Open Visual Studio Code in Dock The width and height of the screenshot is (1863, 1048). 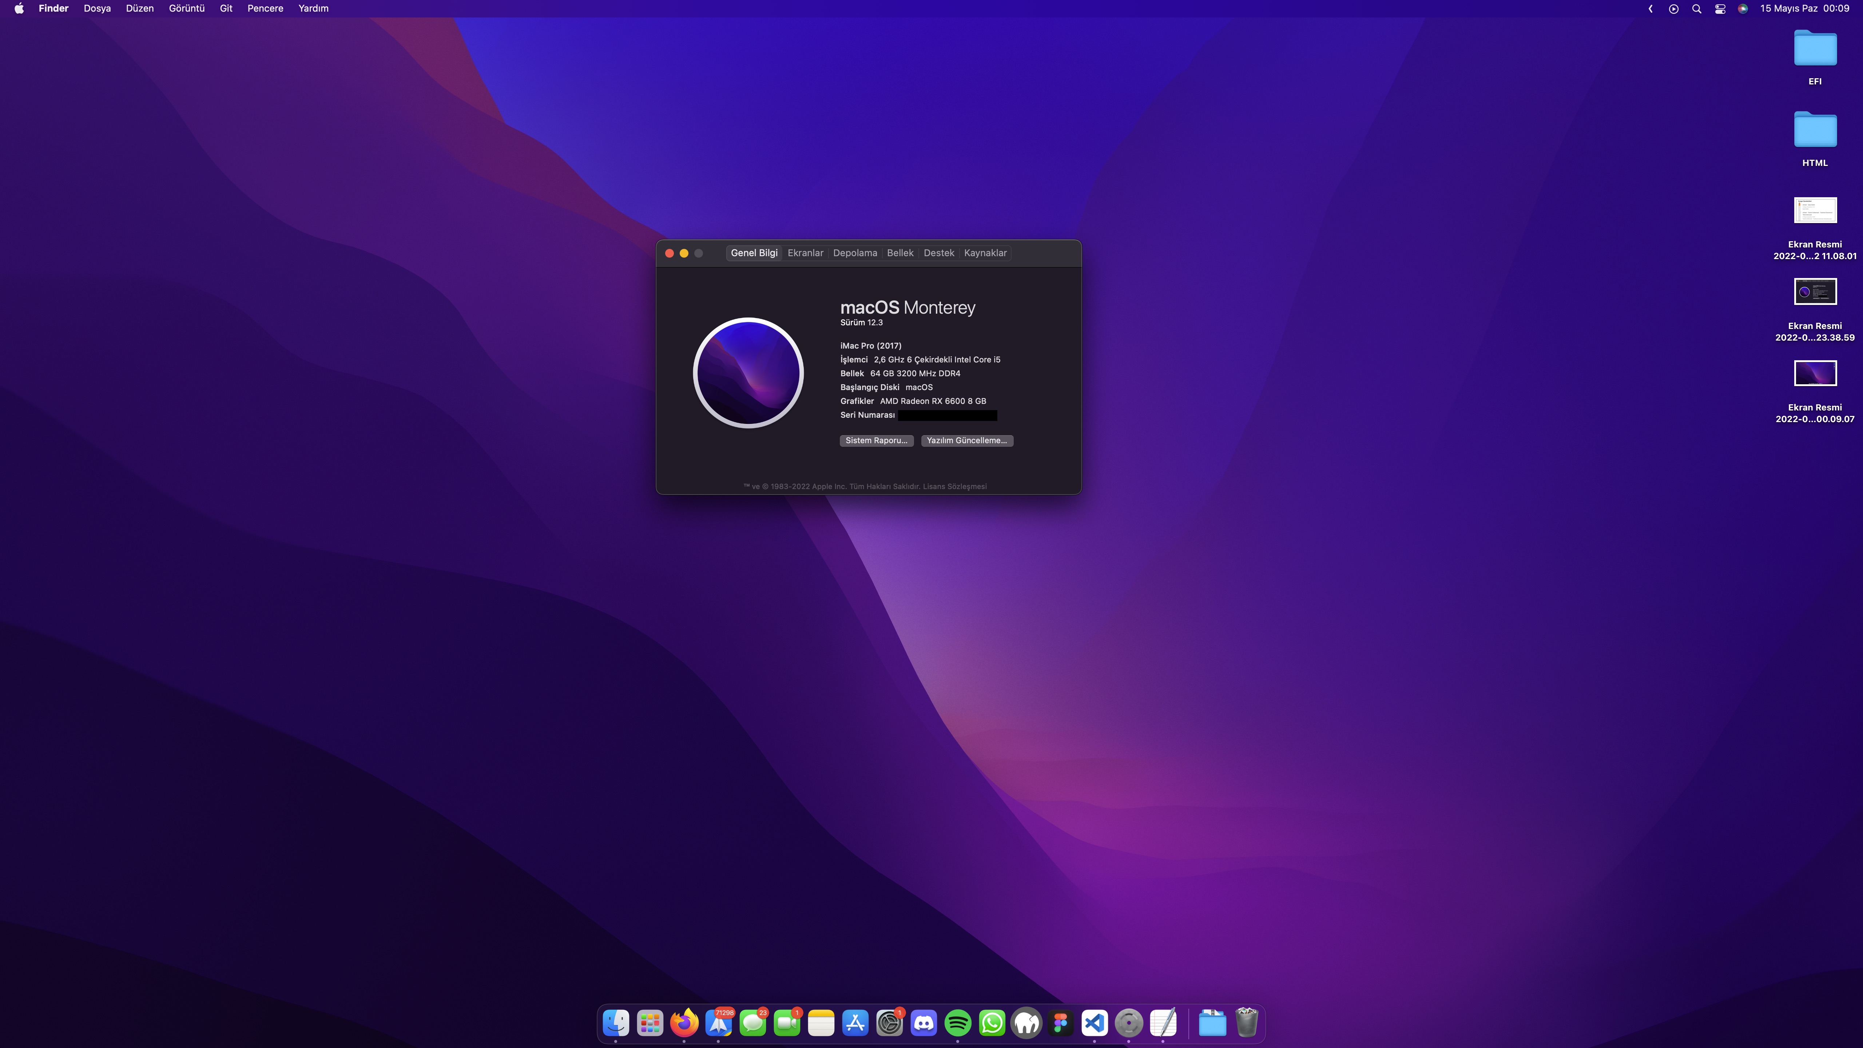click(x=1094, y=1023)
